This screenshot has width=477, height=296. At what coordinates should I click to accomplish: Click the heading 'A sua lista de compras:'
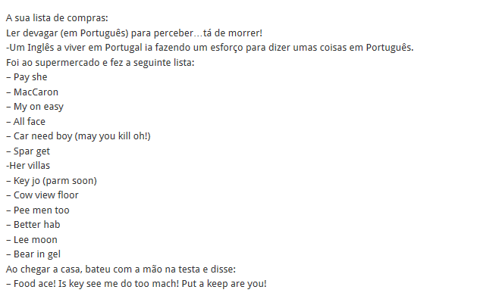[57, 18]
